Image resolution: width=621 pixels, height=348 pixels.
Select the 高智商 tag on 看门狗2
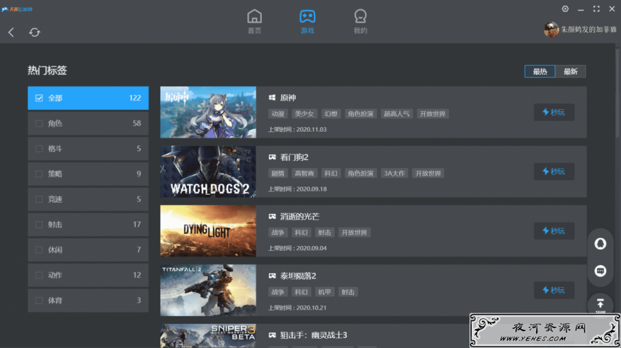pyautogui.click(x=304, y=173)
